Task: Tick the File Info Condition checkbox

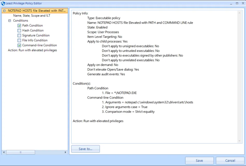Action: 19,40
